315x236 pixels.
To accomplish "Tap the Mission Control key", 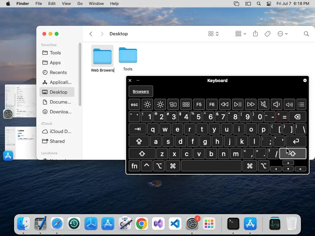I will [x=173, y=104].
